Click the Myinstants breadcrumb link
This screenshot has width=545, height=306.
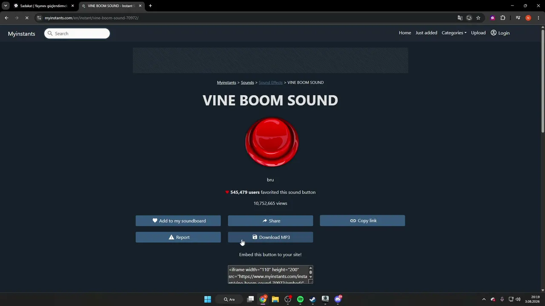(x=227, y=82)
